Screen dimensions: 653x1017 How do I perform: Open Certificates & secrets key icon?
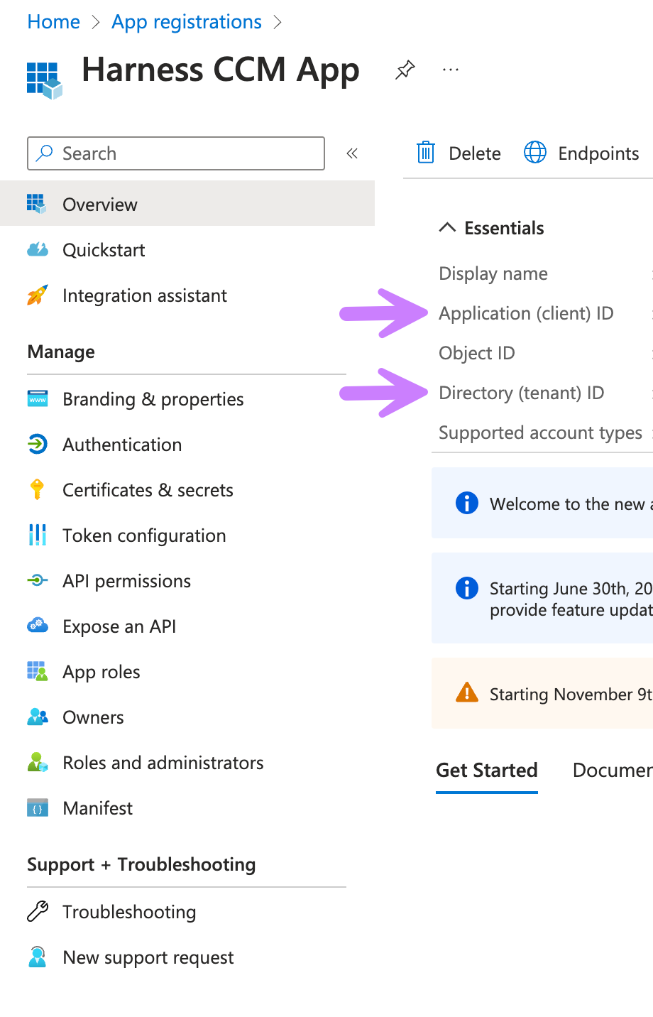[x=38, y=490]
